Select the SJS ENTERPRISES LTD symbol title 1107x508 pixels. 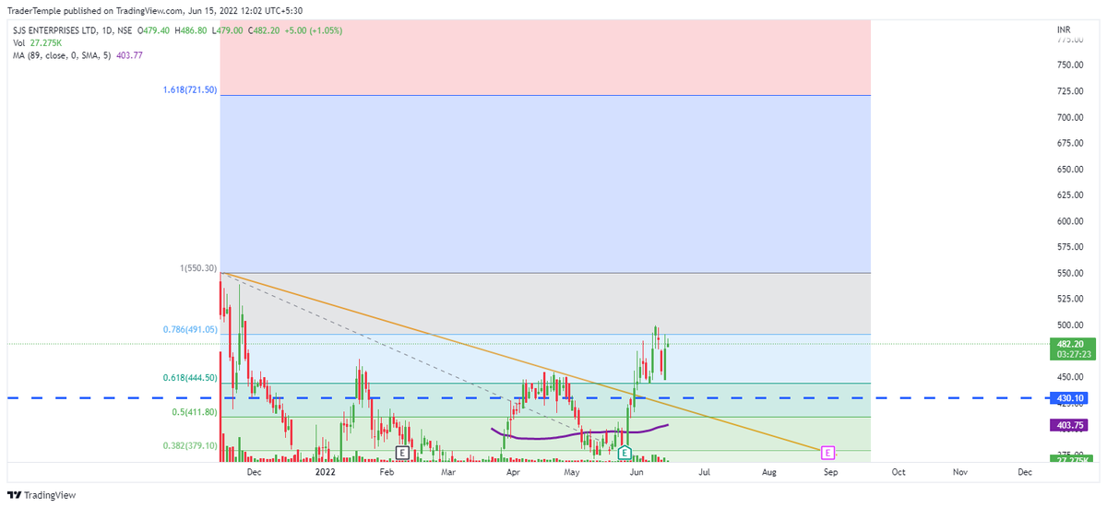(56, 31)
